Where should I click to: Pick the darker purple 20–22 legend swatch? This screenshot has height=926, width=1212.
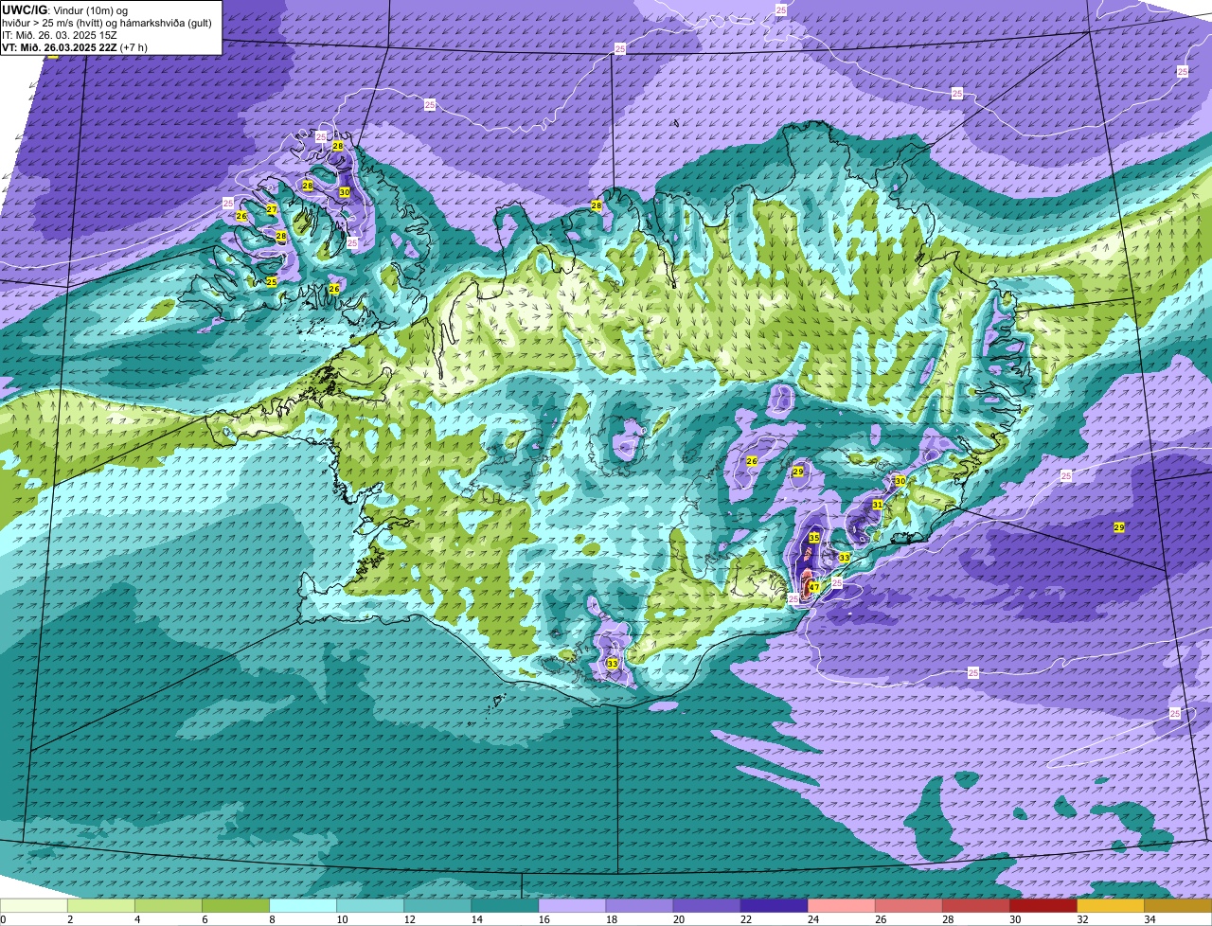point(706,906)
